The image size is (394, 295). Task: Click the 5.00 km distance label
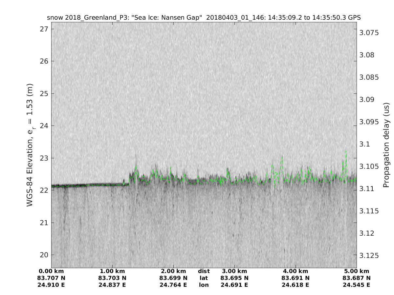coord(356,271)
